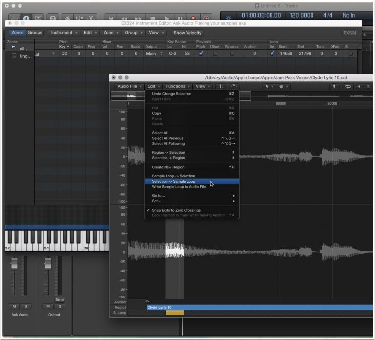Click the Ask Audio volume fader
375x340 pixels.
pyautogui.click(x=14, y=263)
